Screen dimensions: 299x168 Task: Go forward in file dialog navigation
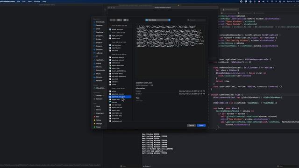click(114, 20)
